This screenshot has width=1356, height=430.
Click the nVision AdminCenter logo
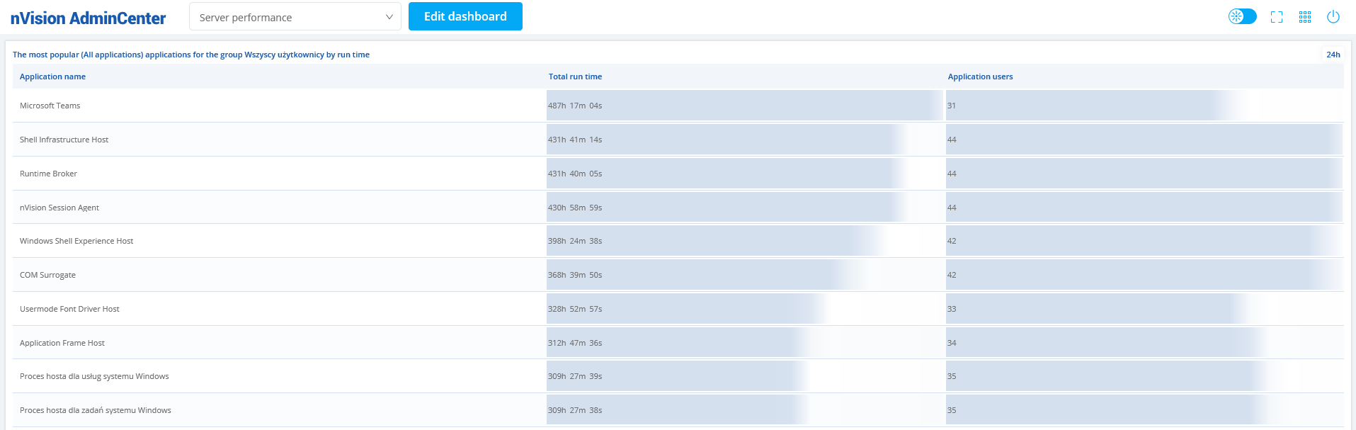point(88,18)
